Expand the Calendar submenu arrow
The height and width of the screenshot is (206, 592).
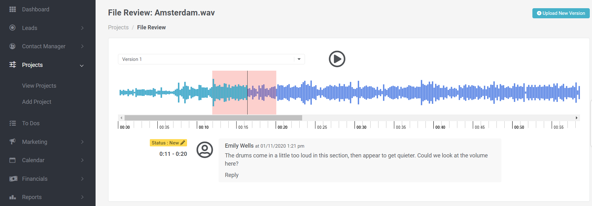82,160
